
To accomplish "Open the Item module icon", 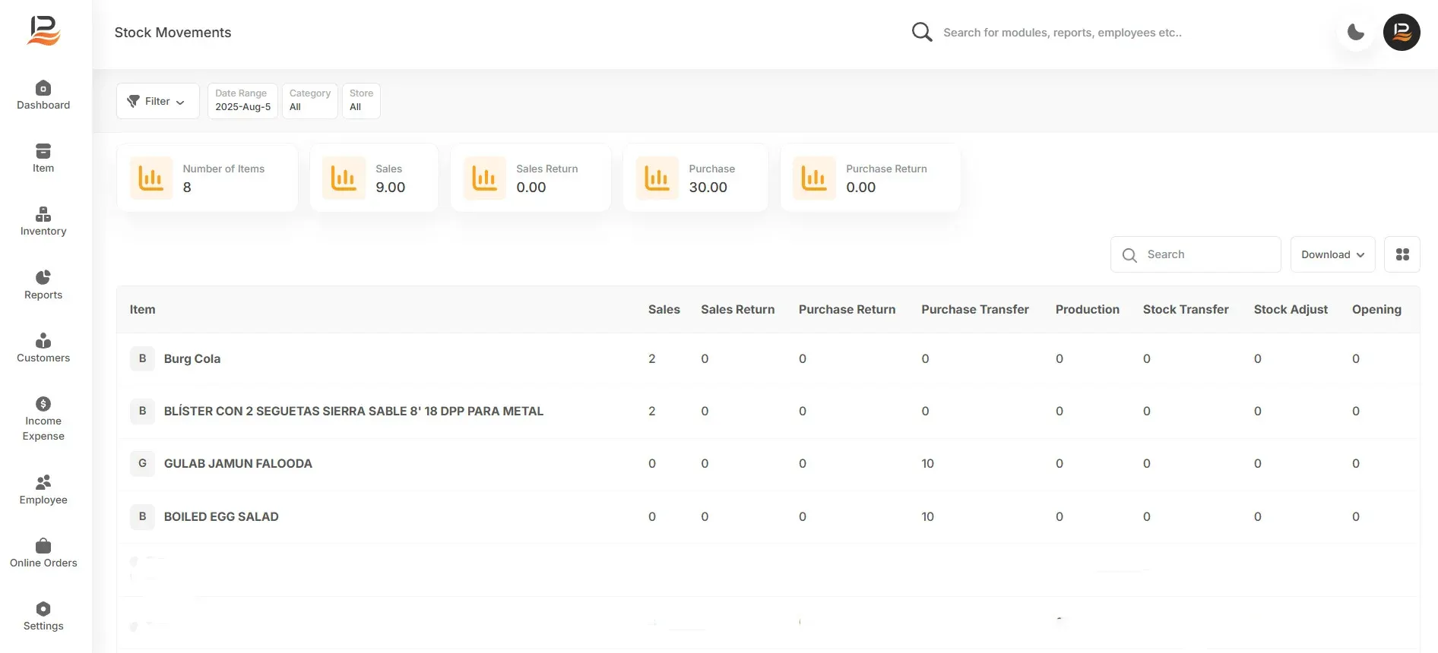I will coord(43,151).
